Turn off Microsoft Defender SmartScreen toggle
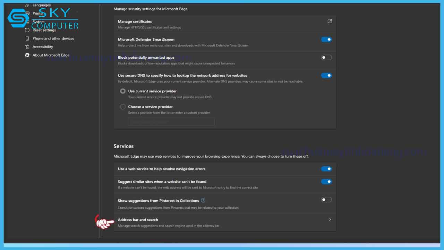 [x=326, y=40]
